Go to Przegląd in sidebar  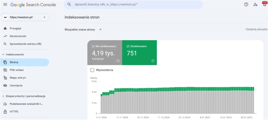[x=15, y=28]
